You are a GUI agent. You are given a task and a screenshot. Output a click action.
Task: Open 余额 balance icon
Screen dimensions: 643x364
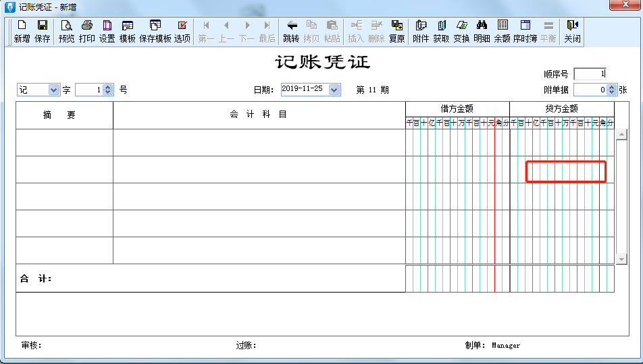(502, 31)
